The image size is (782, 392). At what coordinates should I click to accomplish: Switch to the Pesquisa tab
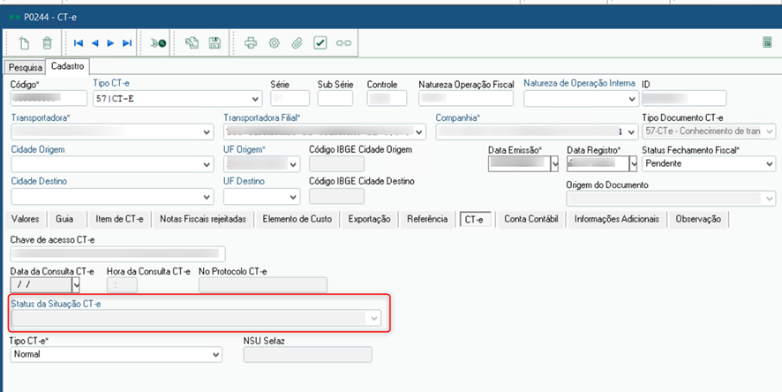pyautogui.click(x=26, y=67)
